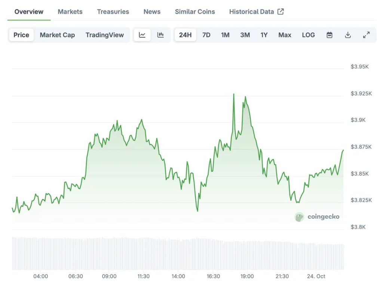
Task: Switch chart to Market Cap view
Action: [57, 35]
